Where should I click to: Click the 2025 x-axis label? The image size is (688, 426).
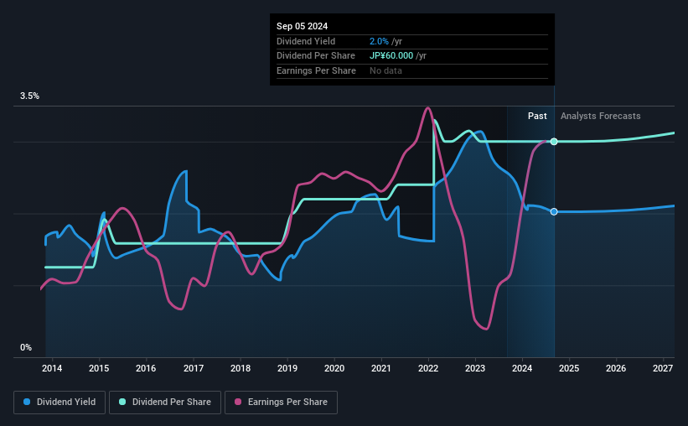[x=569, y=368]
